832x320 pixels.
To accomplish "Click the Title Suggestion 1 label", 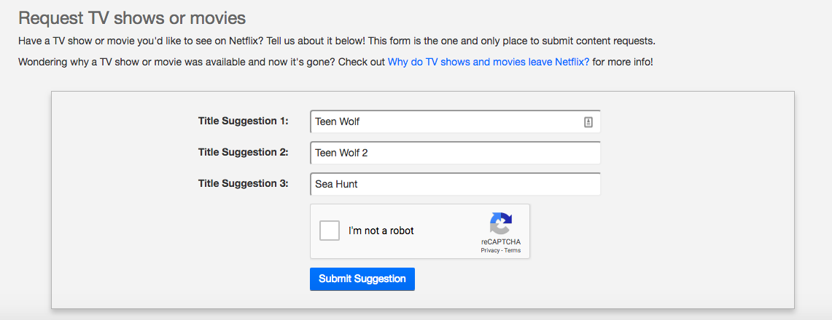I will [243, 121].
